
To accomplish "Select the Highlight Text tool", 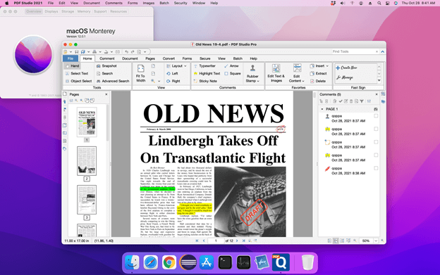I will (x=207, y=74).
